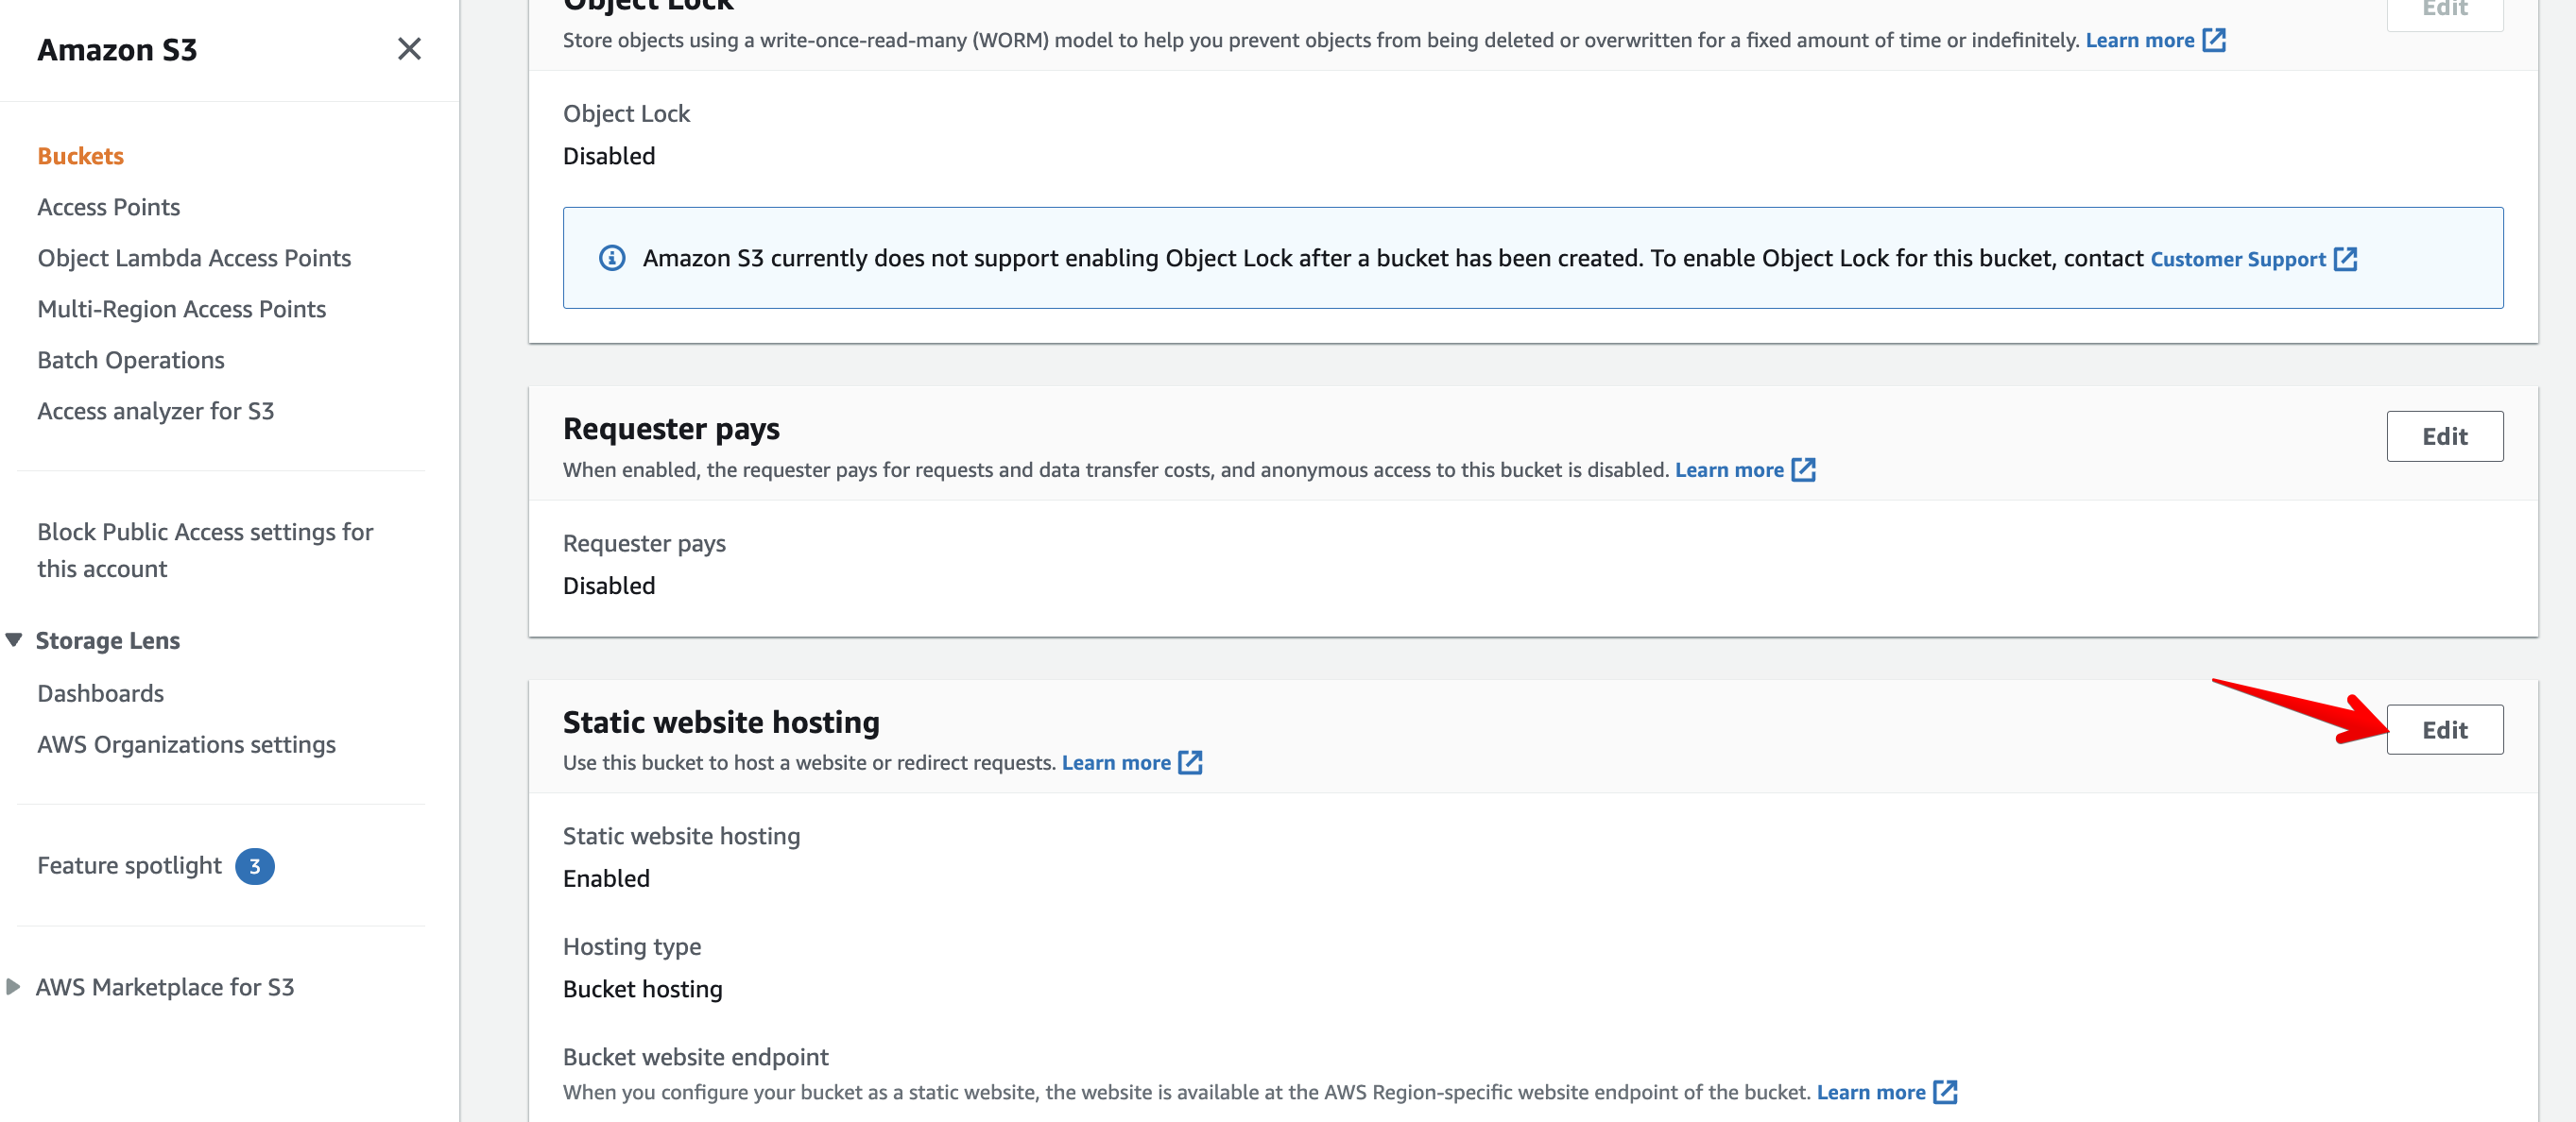
Task: Open Dashboards under Storage Lens
Action: pyautogui.click(x=100, y=692)
